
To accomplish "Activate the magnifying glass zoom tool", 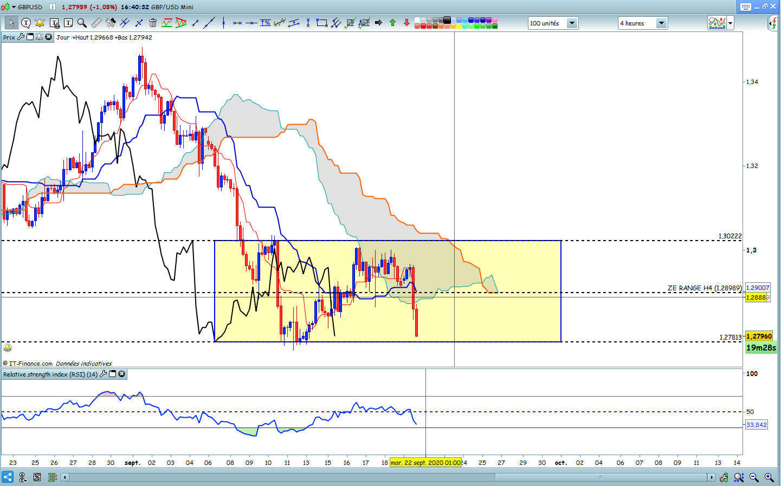I will (82, 23).
